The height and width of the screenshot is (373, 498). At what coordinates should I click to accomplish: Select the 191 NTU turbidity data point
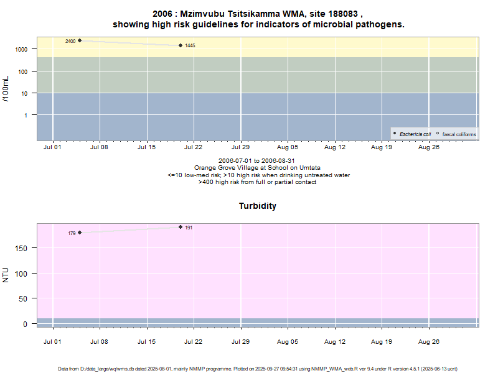(x=181, y=227)
